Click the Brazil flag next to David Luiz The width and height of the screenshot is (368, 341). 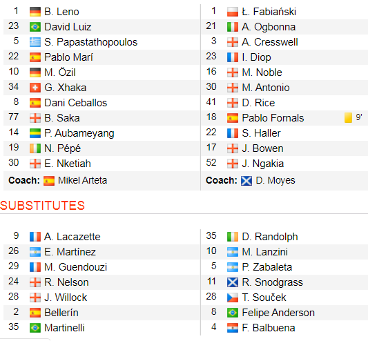coord(35,27)
